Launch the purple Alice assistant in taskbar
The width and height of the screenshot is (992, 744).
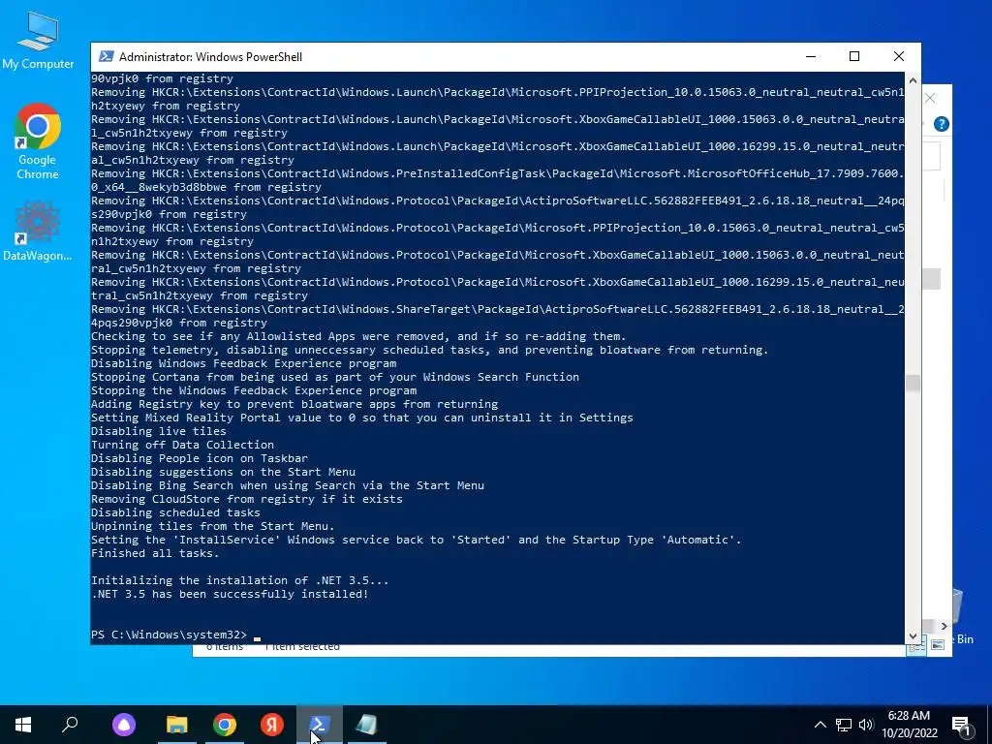coord(124,725)
